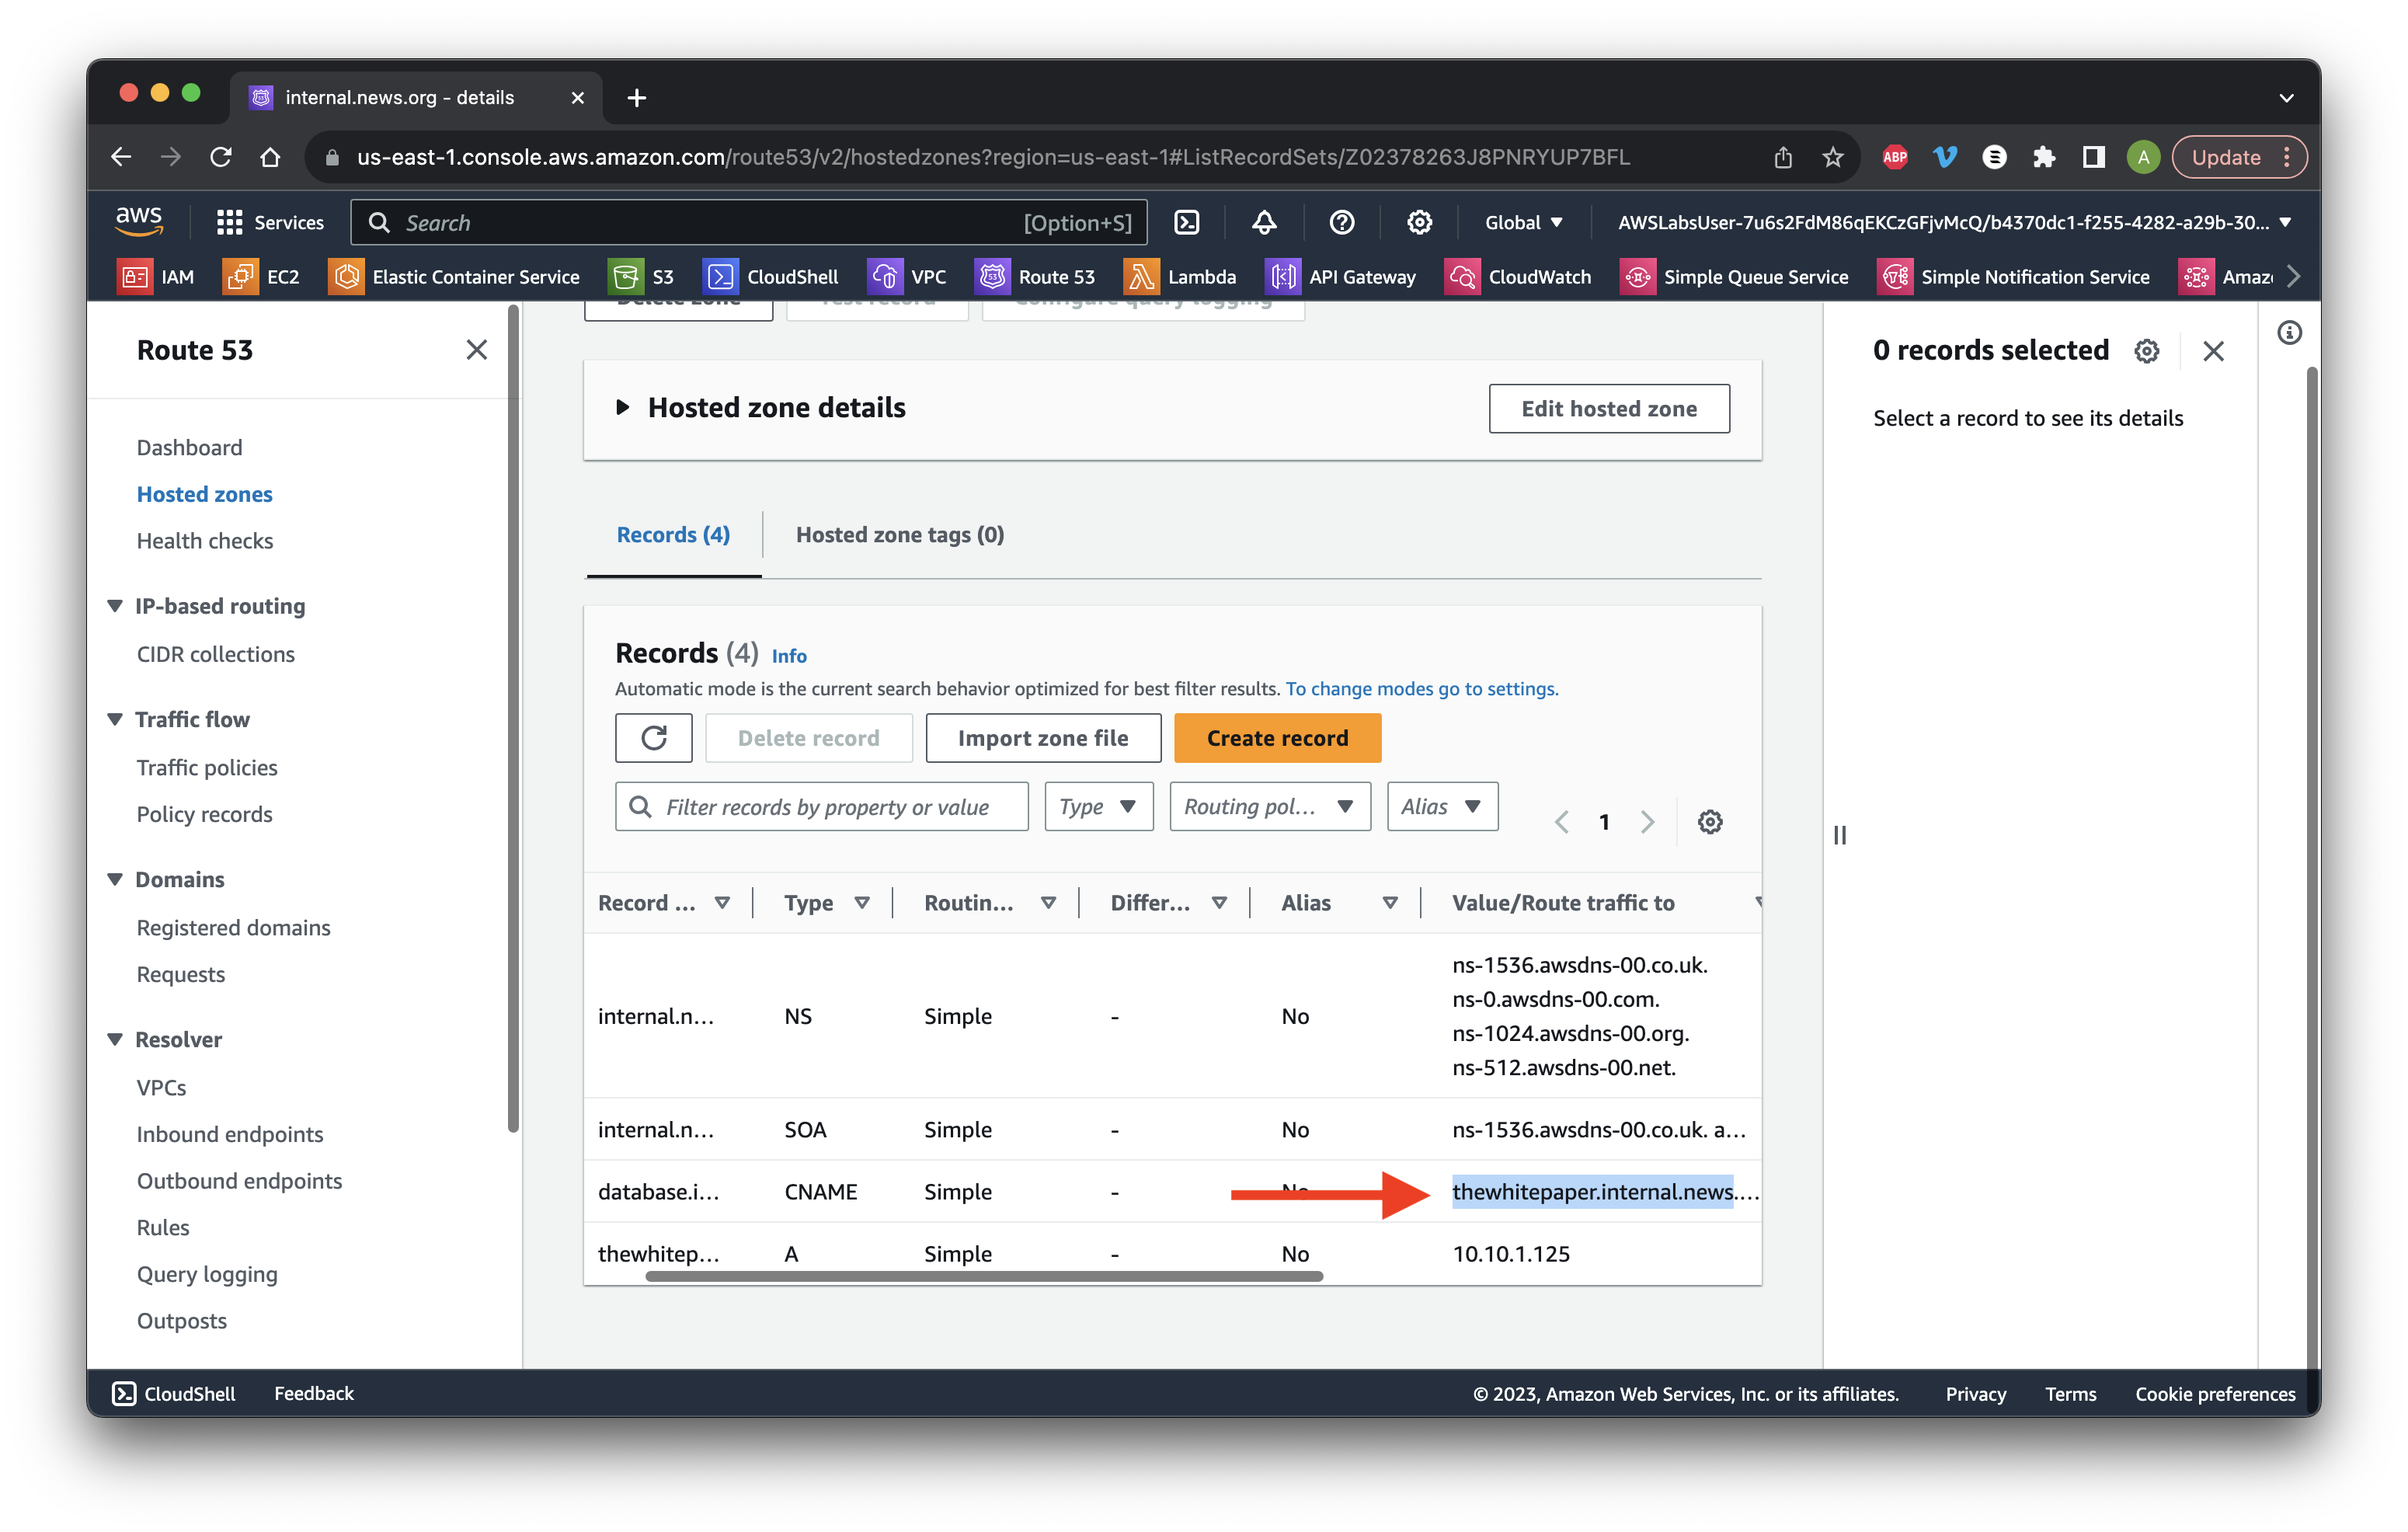Open the help question mark menu
2408x1532 pixels.
tap(1342, 222)
